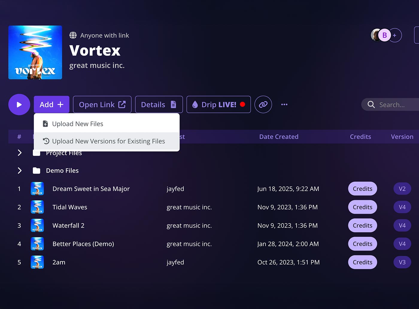Open V2 version badge for Dream Sweet
The image size is (419, 309).
[x=402, y=189]
